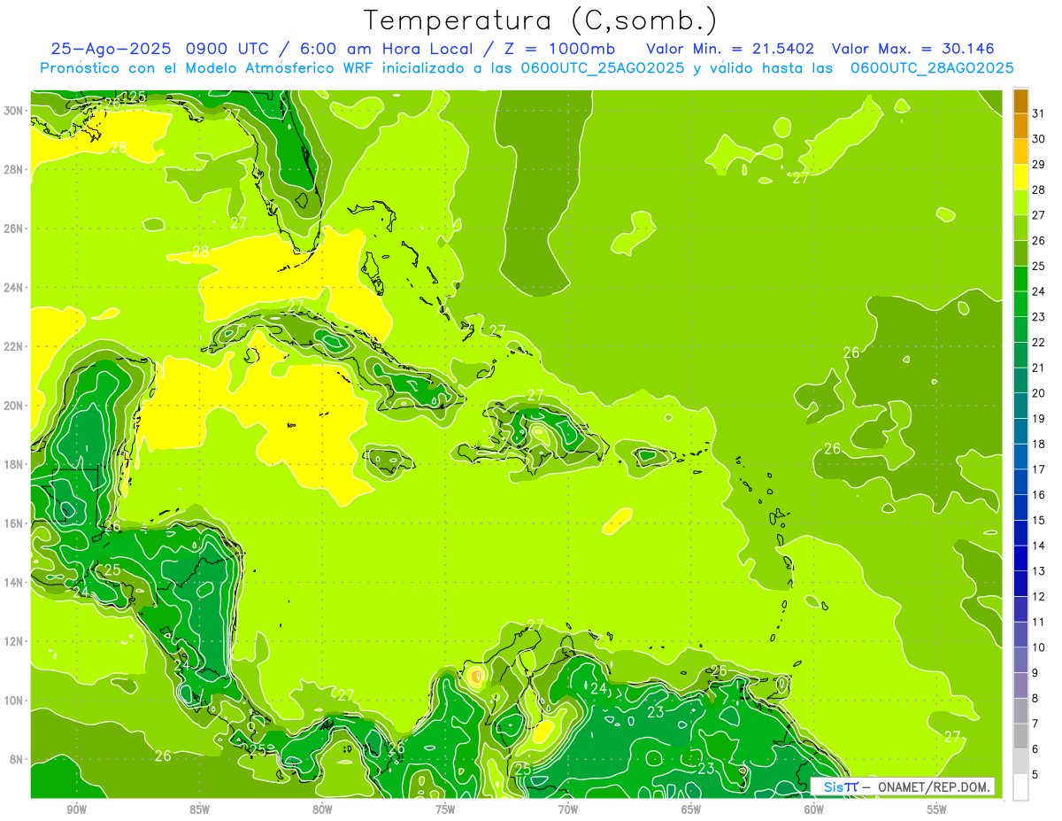Click the '14N' latitude axis label
1062x821 pixels.
pos(14,582)
